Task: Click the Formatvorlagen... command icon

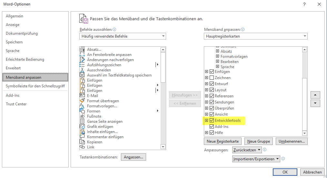Action: [x=82, y=106]
